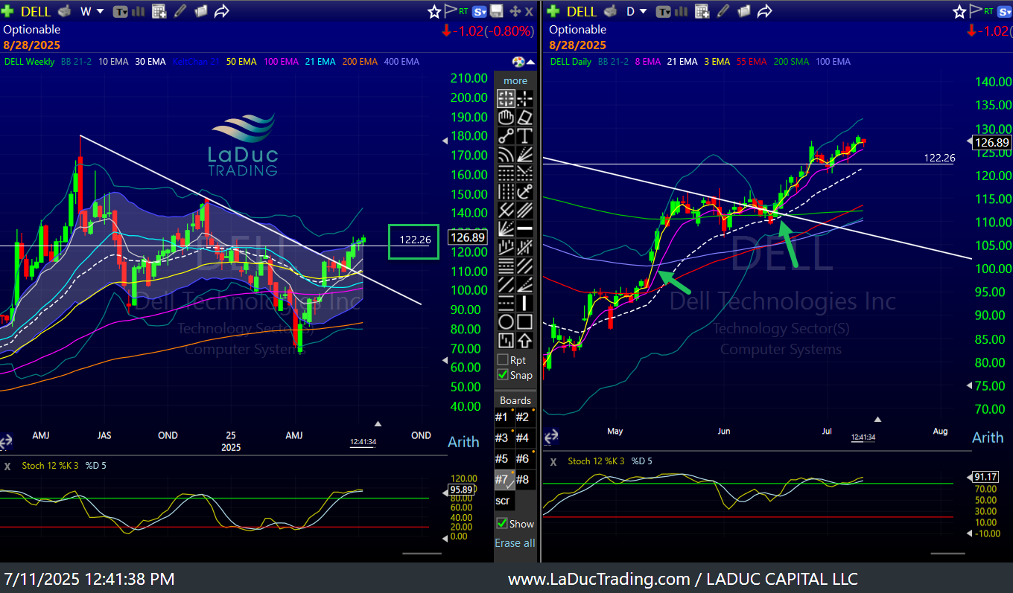Screen dimensions: 1013x593
Task: Select the pencil drawing icon on weekly chart
Action: coord(180,11)
